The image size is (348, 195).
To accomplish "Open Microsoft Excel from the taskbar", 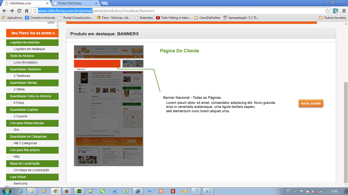I will click(126, 191).
